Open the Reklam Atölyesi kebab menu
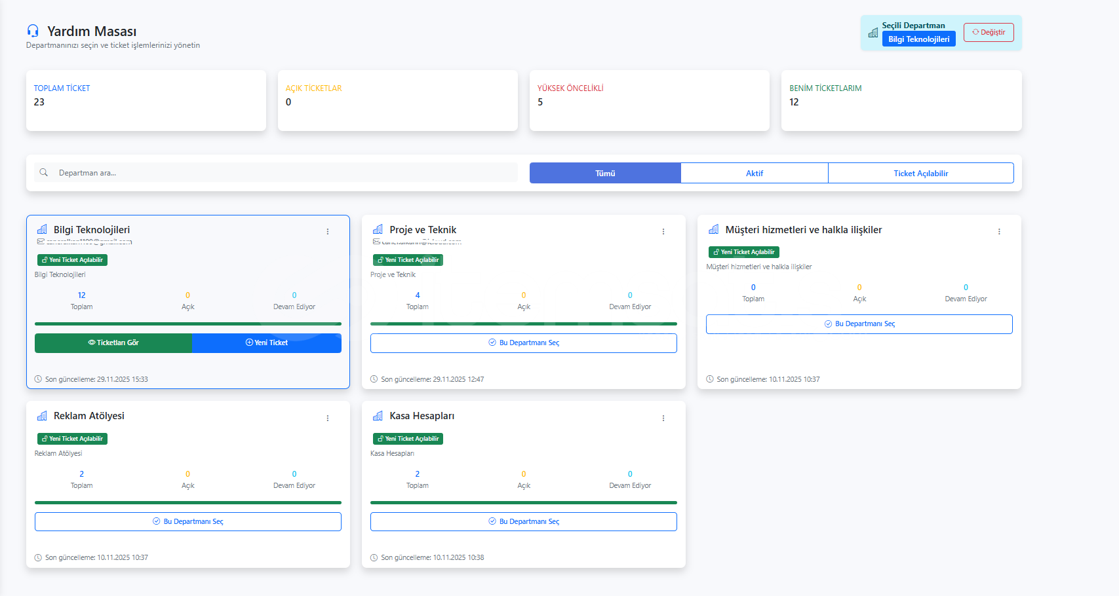 (328, 418)
